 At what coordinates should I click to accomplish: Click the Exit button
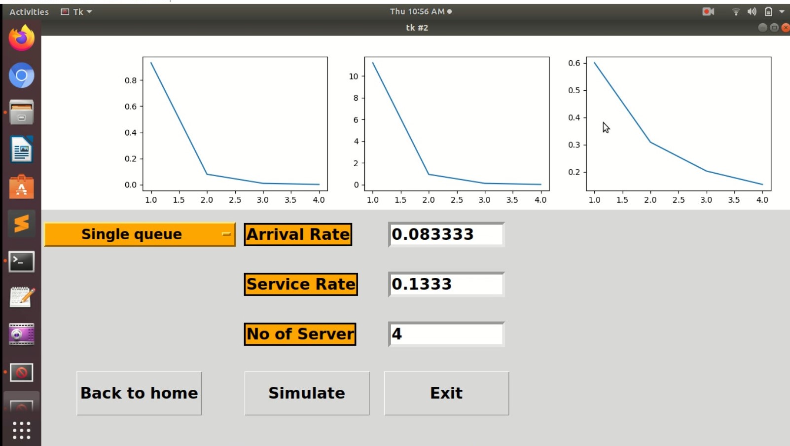pyautogui.click(x=446, y=393)
